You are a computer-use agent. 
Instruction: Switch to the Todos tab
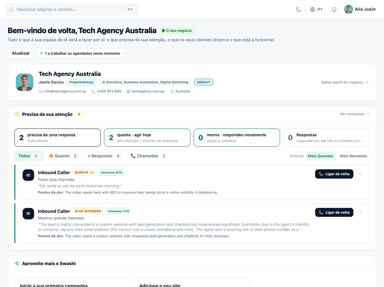(x=29, y=156)
